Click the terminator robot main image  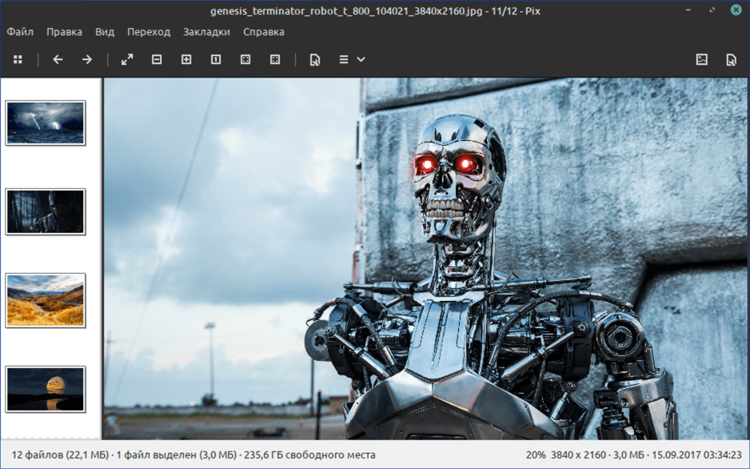pyautogui.click(x=425, y=259)
